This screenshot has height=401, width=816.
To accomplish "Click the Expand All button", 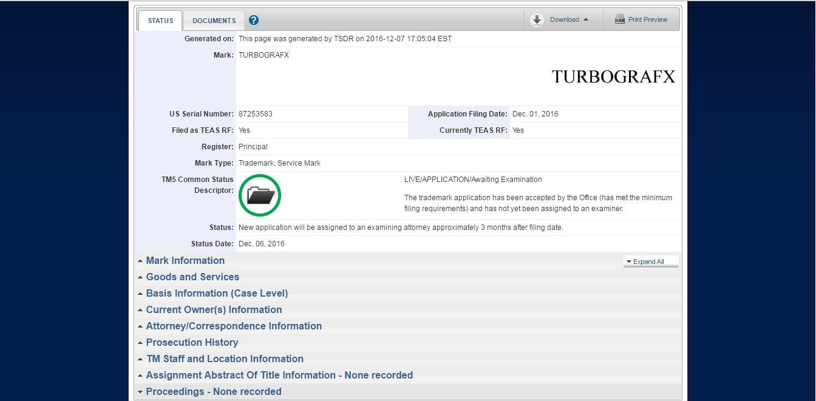I will click(651, 261).
